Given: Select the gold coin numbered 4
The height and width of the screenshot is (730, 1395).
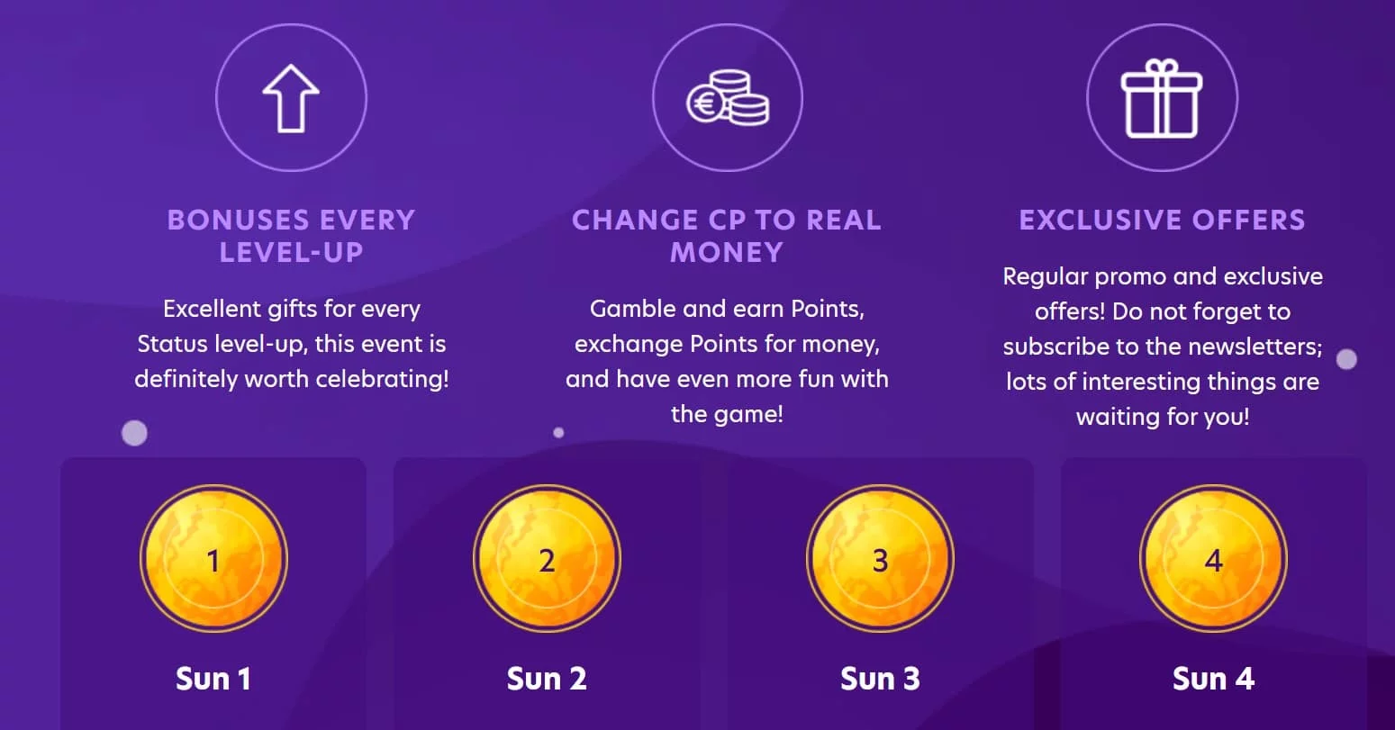Looking at the screenshot, I should click(x=1213, y=559).
